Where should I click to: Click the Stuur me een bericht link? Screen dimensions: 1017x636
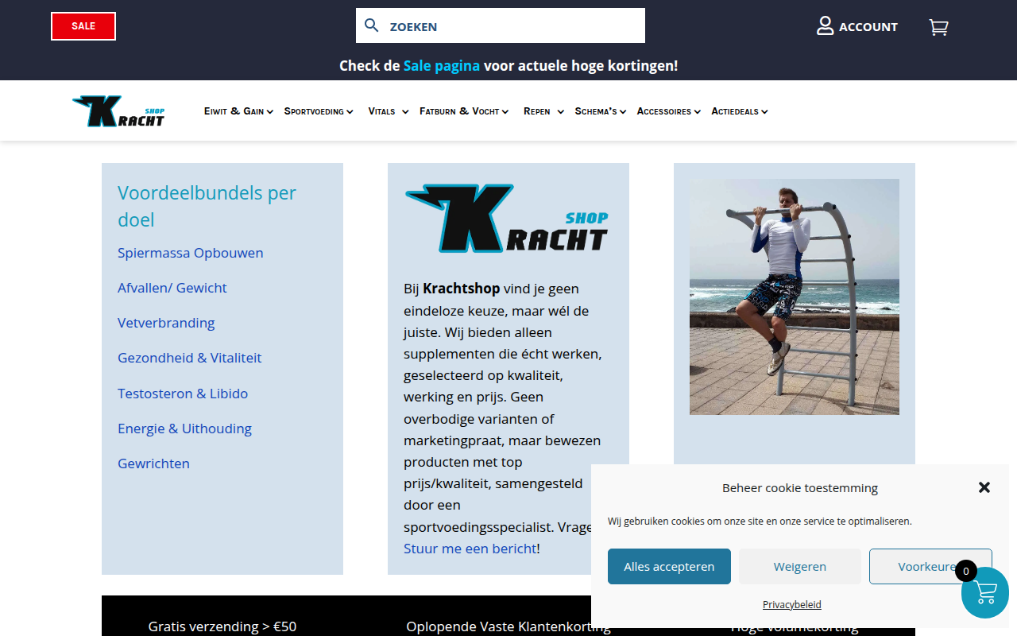(470, 549)
